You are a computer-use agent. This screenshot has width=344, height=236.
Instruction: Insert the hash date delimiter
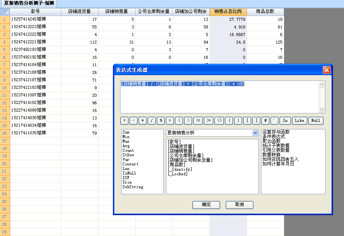click(x=266, y=120)
